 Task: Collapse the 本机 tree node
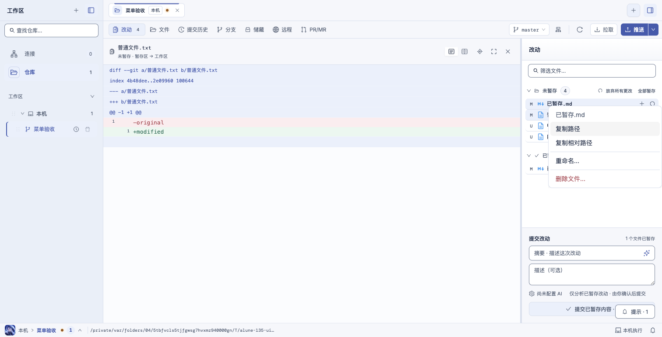22,114
